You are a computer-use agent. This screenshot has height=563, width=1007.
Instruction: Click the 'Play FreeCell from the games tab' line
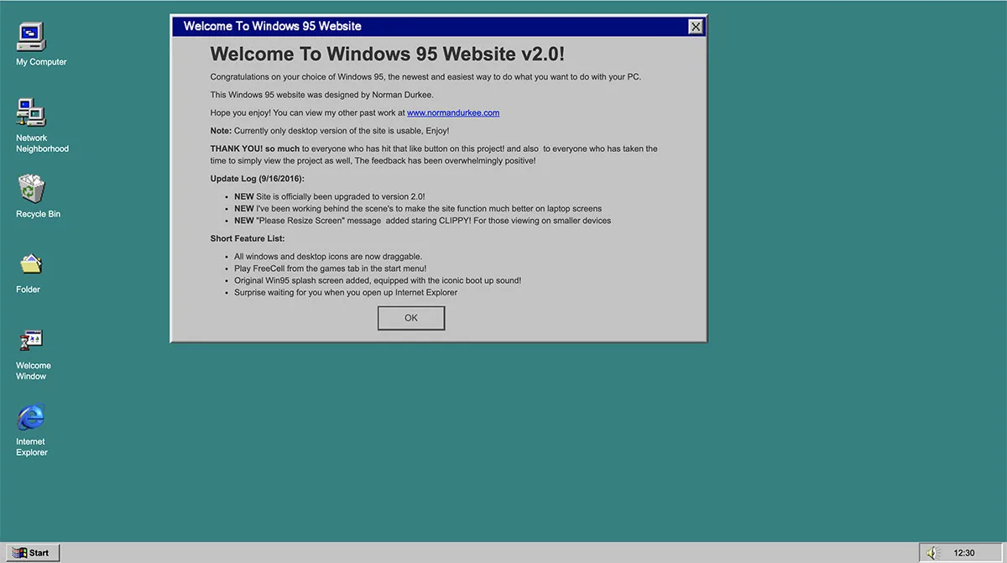[330, 268]
